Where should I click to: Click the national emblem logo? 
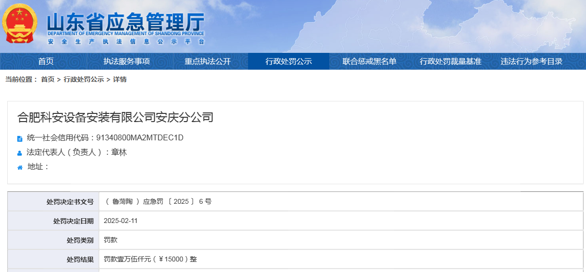click(x=19, y=24)
